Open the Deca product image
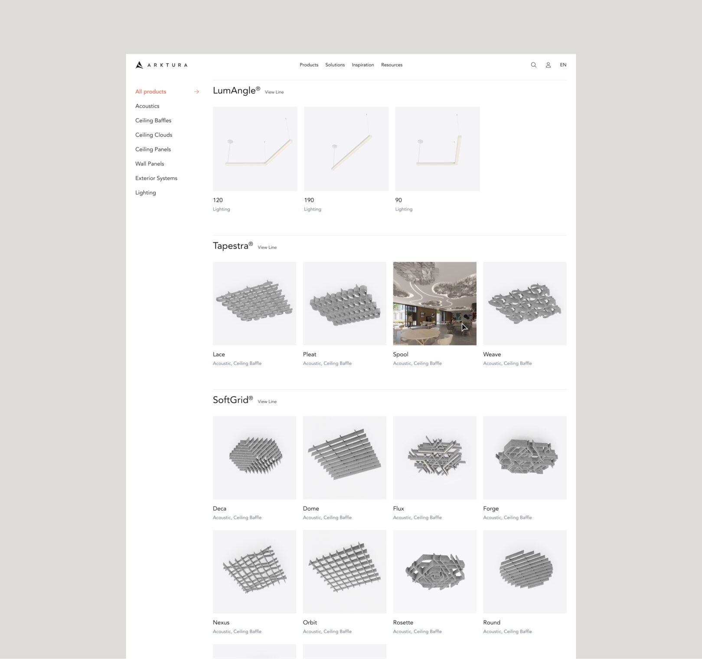The width and height of the screenshot is (702, 659). pos(255,457)
